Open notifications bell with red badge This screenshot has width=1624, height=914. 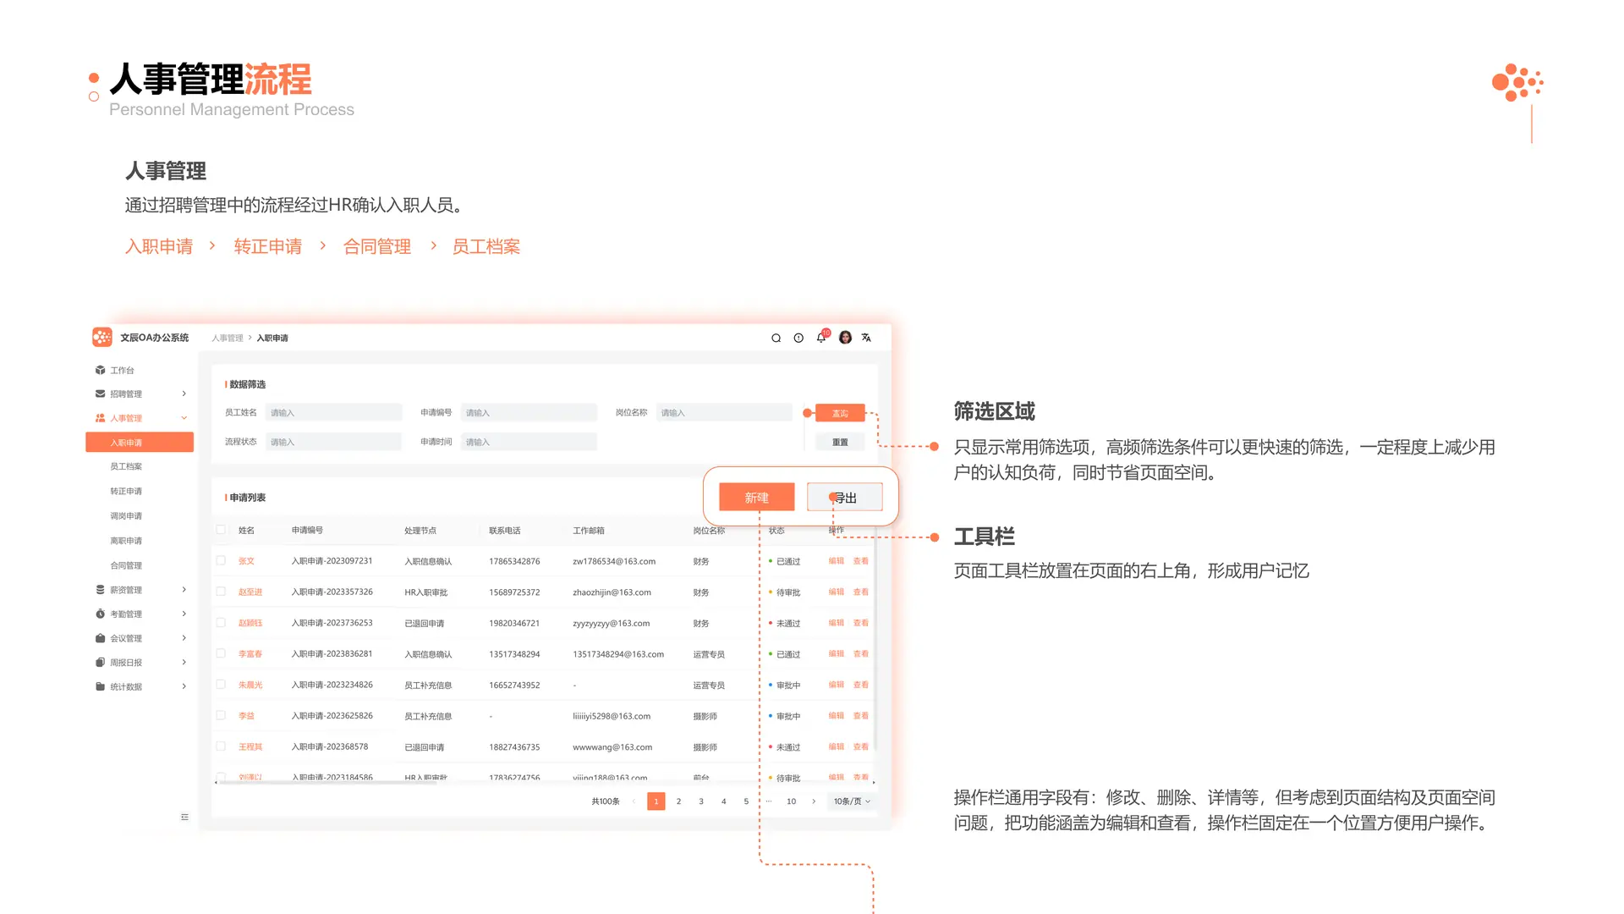[x=821, y=337]
